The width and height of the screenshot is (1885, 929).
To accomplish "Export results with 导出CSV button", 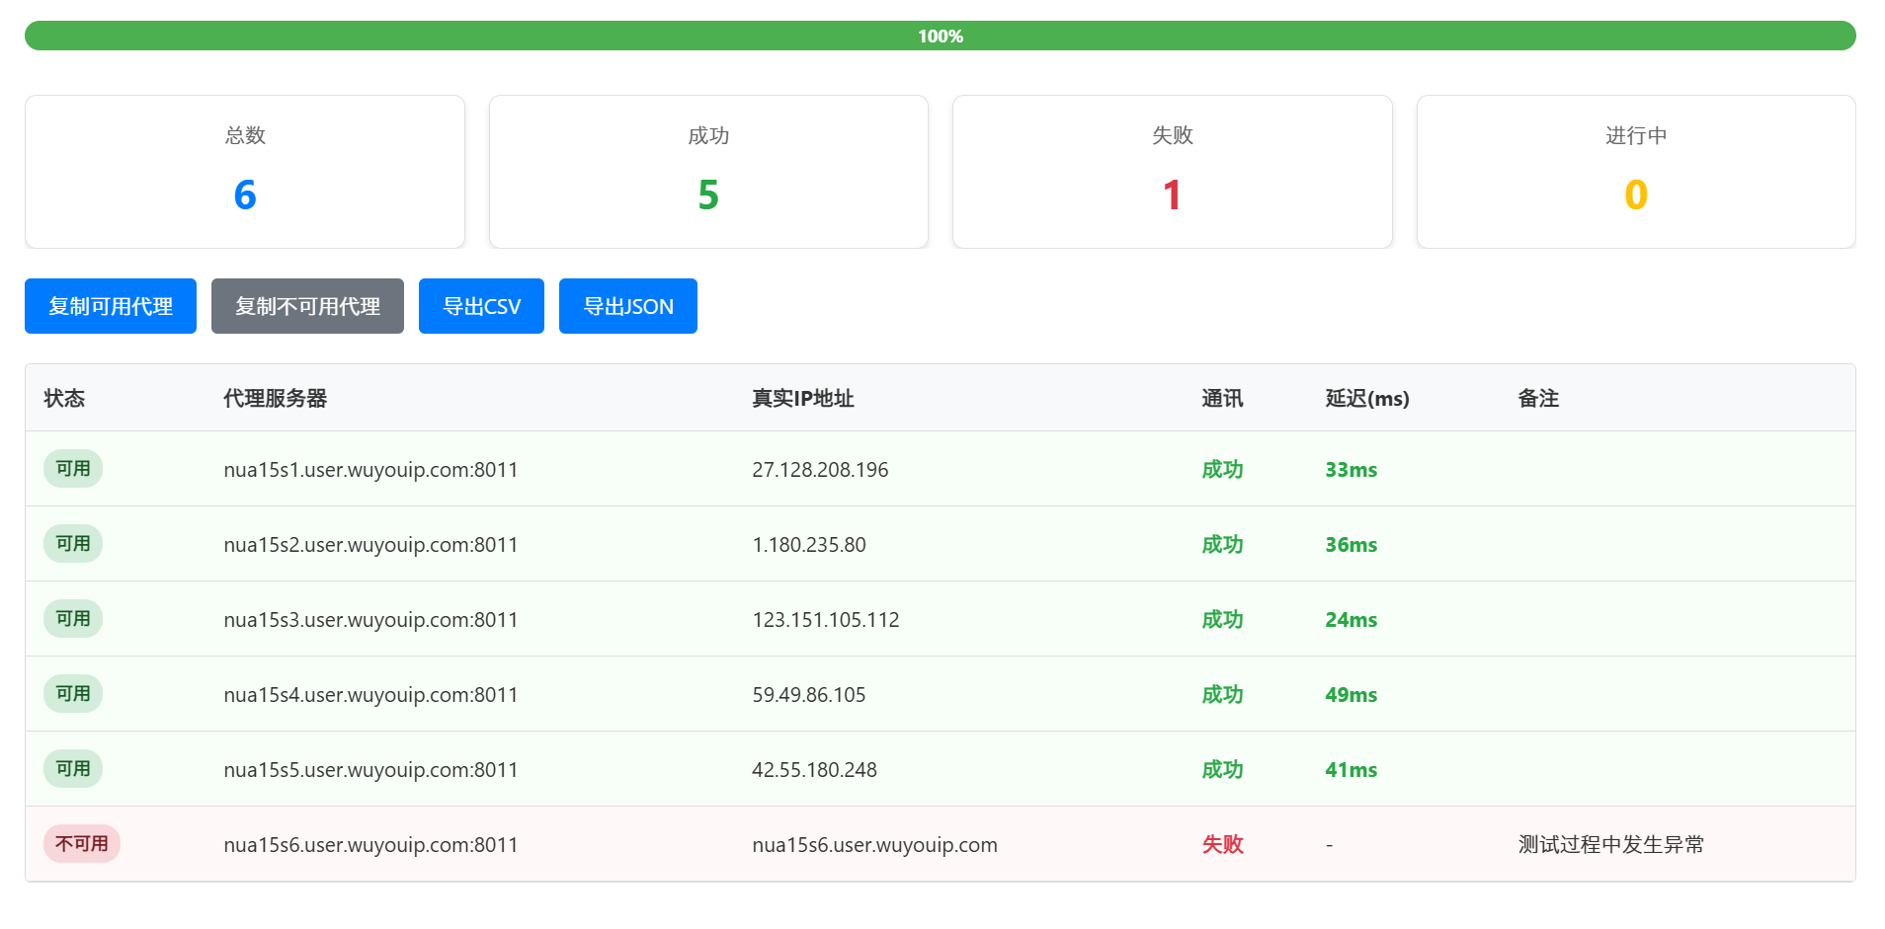I will click(x=481, y=306).
